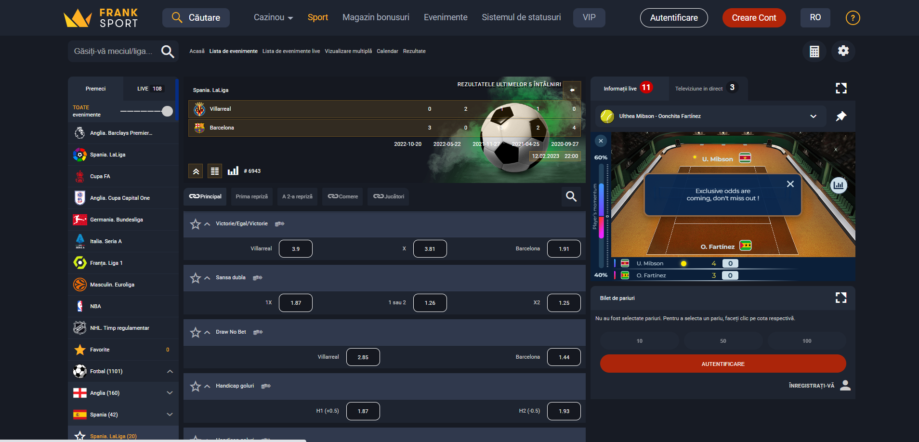Screen dimensions: 919x442
Task: Open Magazin bonusuri page
Action: pos(376,18)
